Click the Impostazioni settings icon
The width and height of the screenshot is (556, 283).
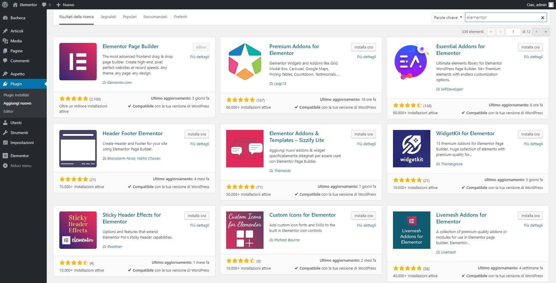coord(5,143)
